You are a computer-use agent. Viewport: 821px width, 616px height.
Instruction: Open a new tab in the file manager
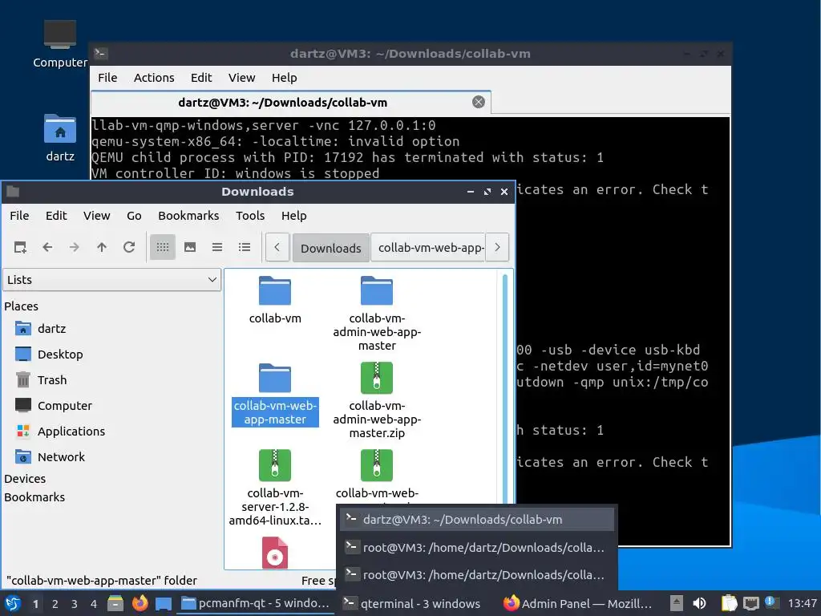pyautogui.click(x=20, y=247)
